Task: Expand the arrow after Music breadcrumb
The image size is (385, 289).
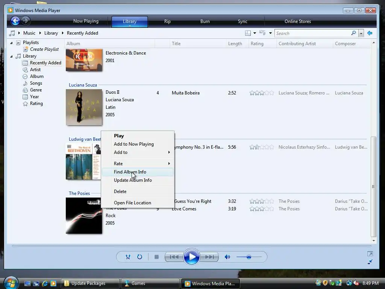Action: [40, 33]
